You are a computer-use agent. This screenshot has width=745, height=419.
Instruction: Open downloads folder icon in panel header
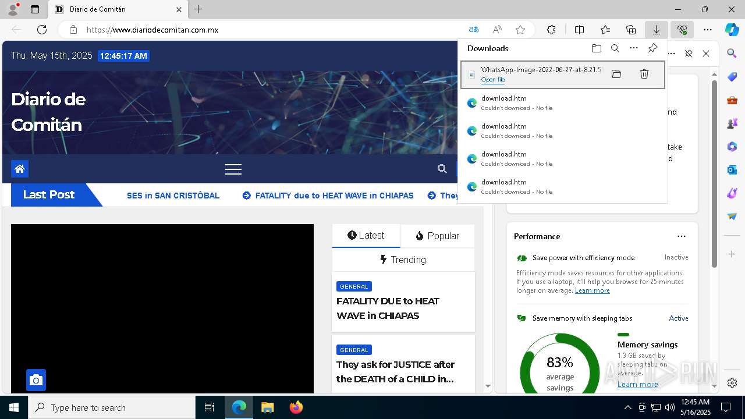coord(596,48)
